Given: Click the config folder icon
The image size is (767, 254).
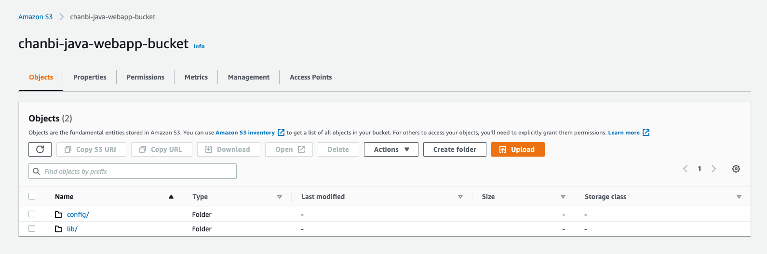Looking at the screenshot, I should point(58,214).
